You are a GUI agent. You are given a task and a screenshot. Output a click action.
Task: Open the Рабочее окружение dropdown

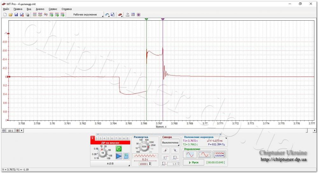click(x=85, y=15)
